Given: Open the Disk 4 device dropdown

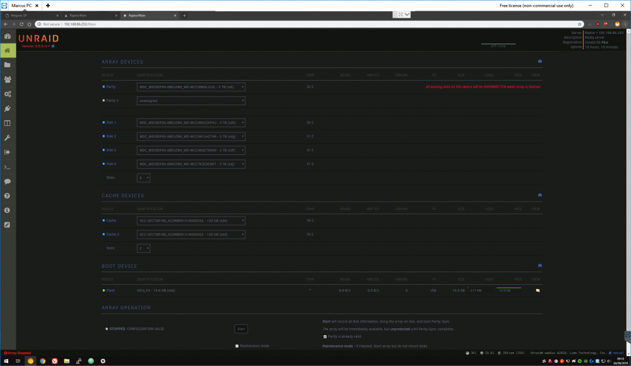Looking at the screenshot, I should 191,164.
